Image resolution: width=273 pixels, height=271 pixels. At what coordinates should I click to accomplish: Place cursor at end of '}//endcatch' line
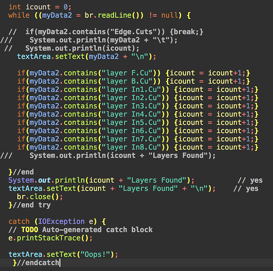59,263
